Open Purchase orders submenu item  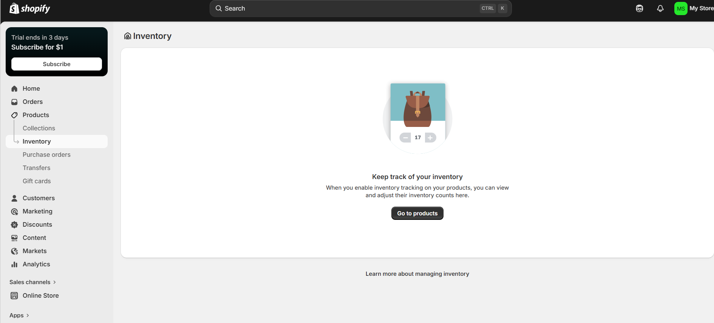click(x=46, y=155)
